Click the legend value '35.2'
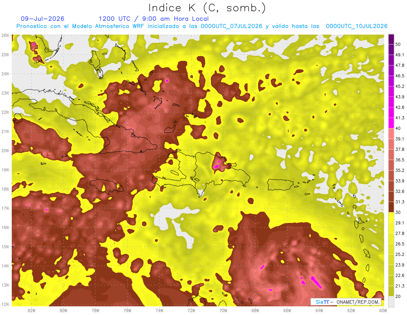407x315 pixels. click(400, 170)
